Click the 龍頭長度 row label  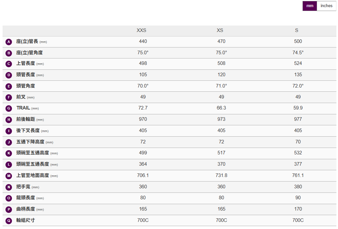tap(25, 198)
